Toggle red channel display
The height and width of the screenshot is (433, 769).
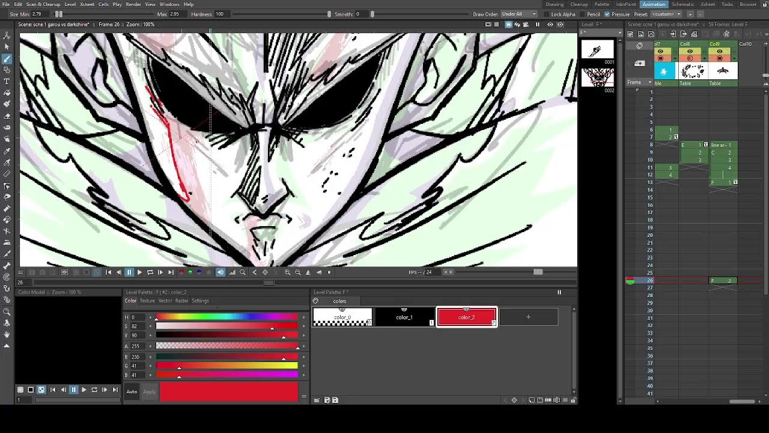(x=181, y=272)
